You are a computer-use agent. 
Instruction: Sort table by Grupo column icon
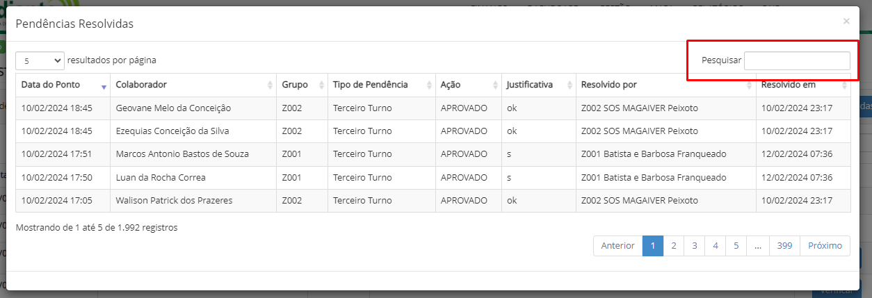[321, 85]
